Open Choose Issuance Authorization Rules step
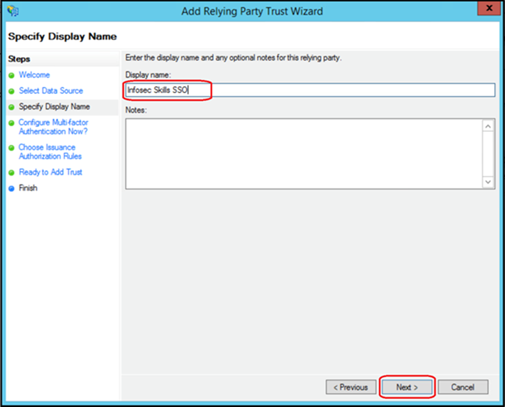This screenshot has width=505, height=407. 50,152
